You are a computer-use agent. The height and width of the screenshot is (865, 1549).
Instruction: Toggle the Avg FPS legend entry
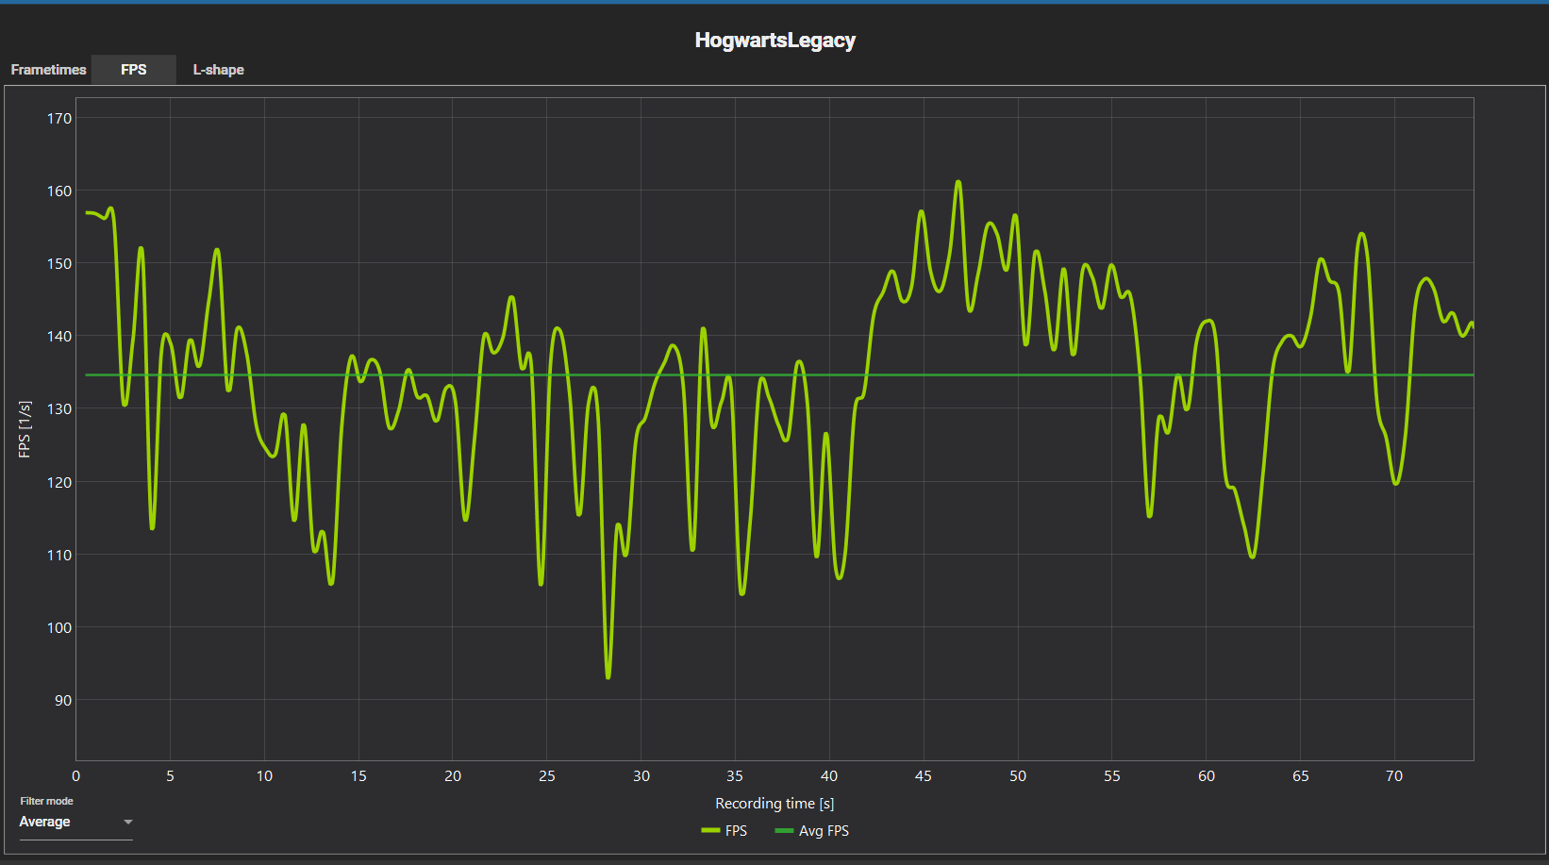coord(811,831)
